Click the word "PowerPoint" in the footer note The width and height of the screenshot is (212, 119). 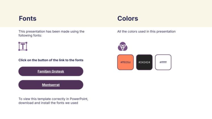[79, 99]
